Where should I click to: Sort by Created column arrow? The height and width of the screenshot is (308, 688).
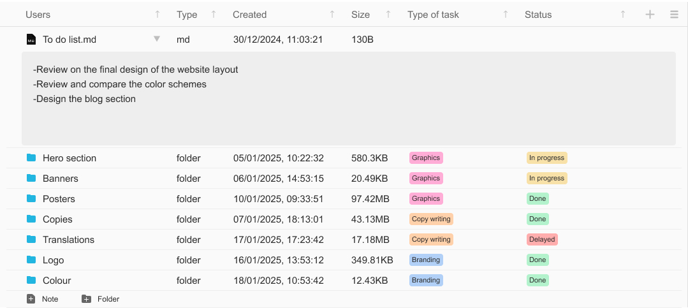(332, 15)
